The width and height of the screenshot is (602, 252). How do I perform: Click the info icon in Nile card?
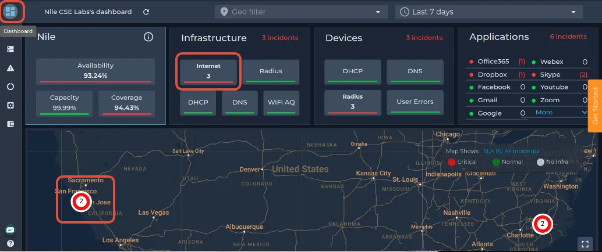point(148,37)
